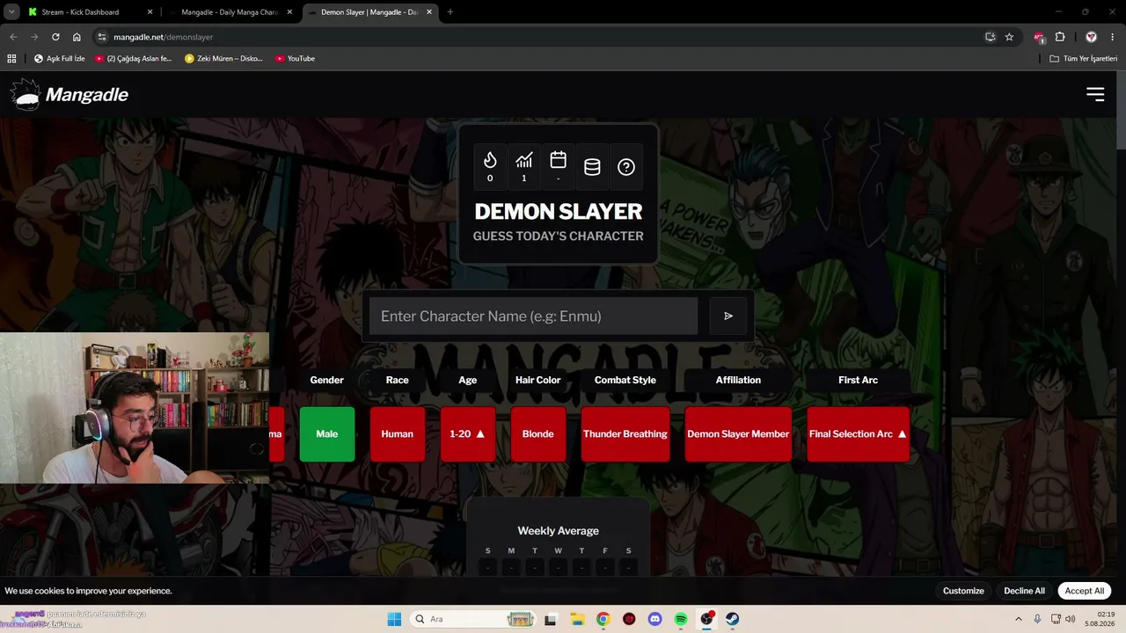1126x633 pixels.
Task: Open Spotify from the taskbar
Action: (681, 619)
